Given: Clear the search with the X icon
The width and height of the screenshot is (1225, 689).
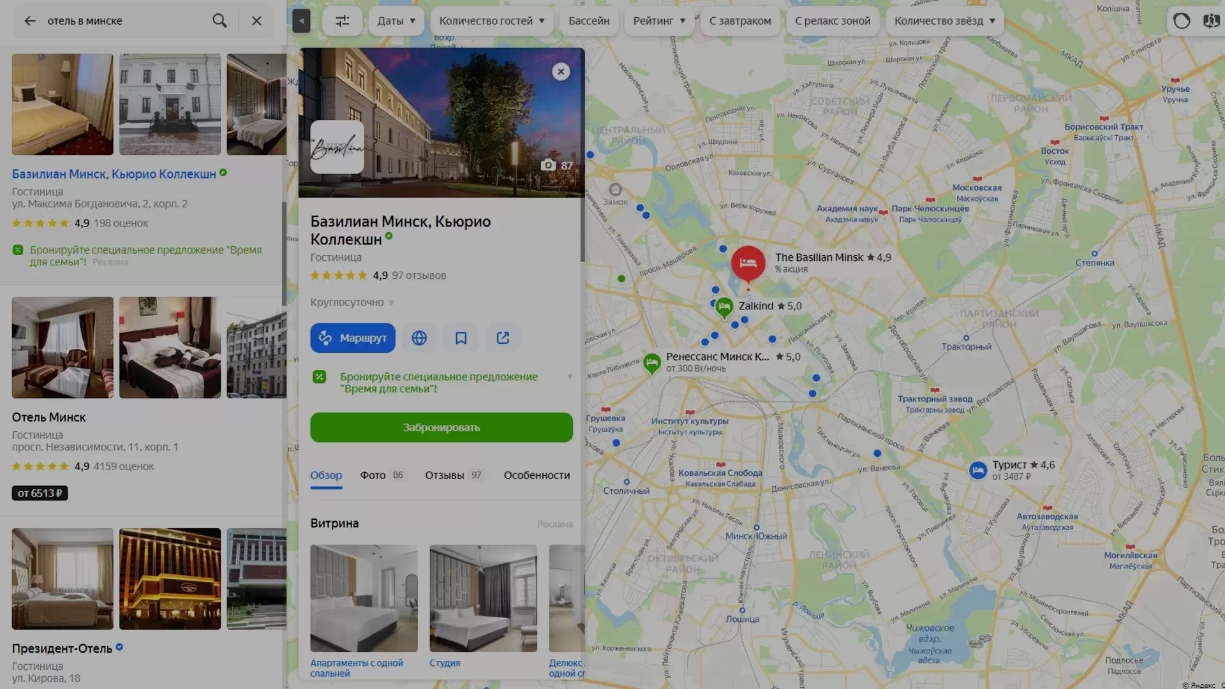Looking at the screenshot, I should [256, 21].
